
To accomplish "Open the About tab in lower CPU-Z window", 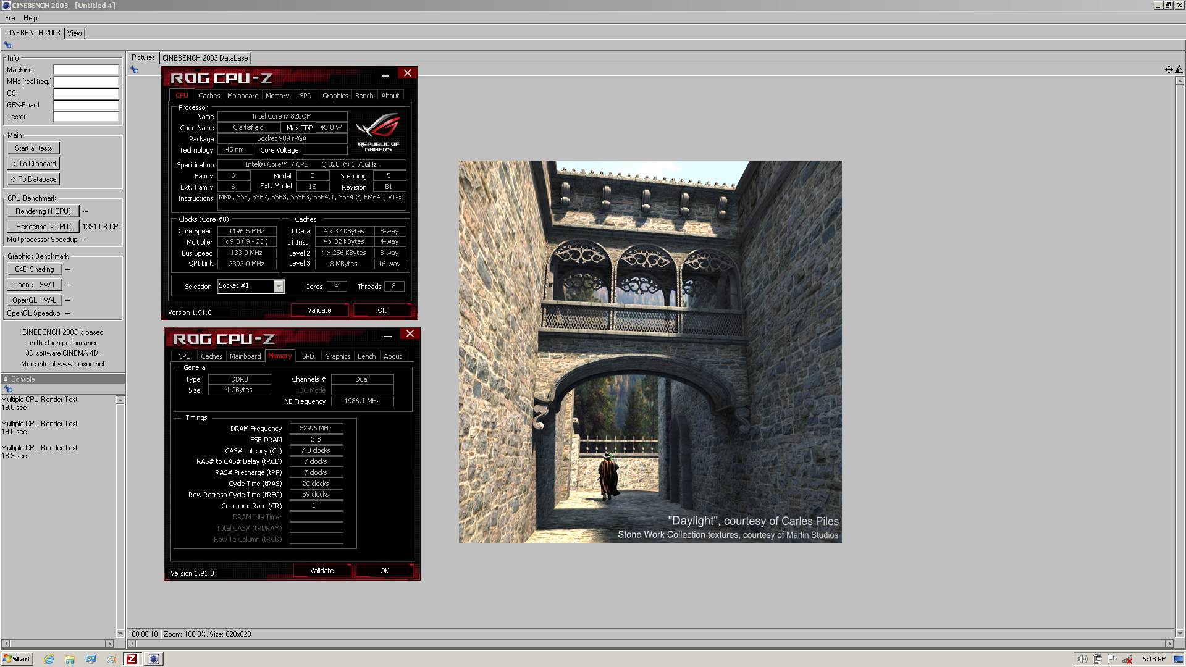I will point(392,356).
